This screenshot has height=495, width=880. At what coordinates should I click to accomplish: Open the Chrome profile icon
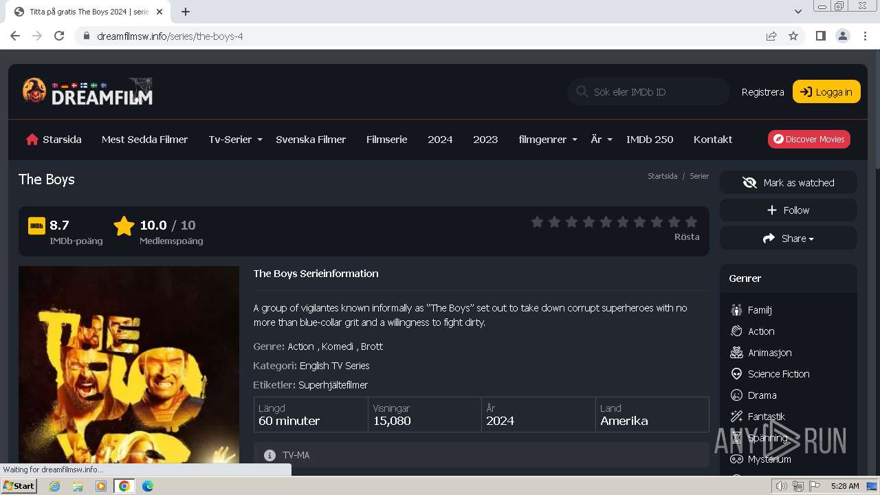coord(842,36)
